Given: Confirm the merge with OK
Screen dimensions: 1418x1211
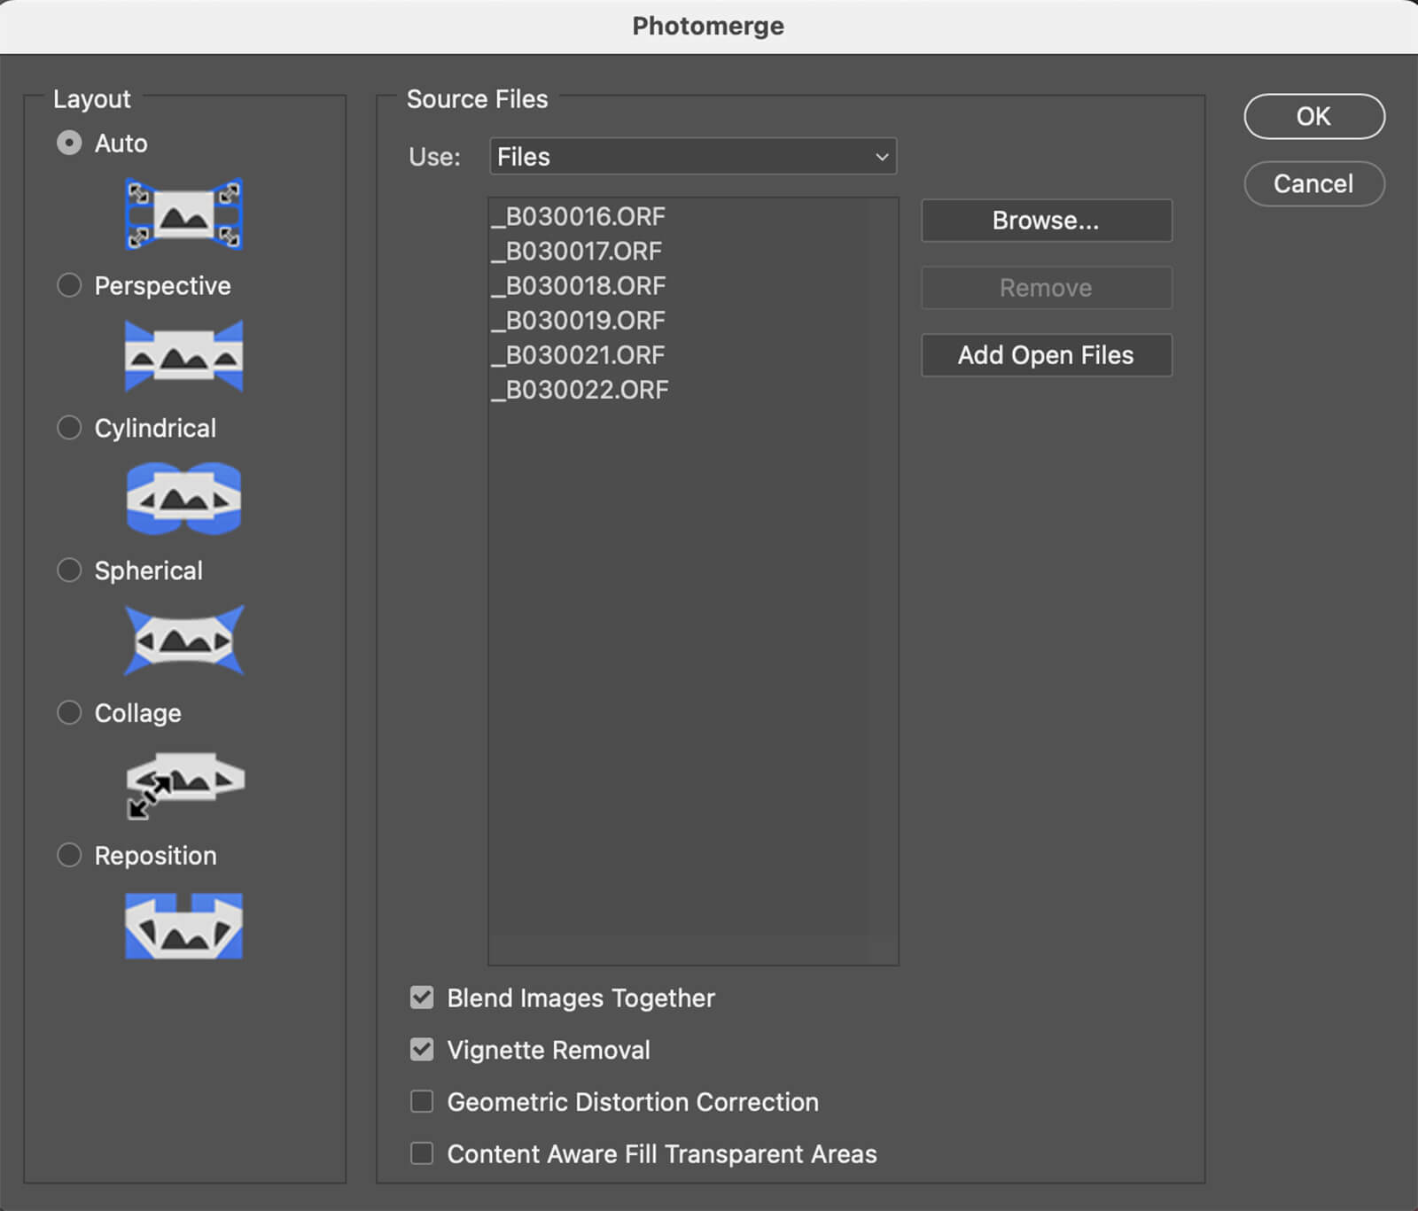Looking at the screenshot, I should [x=1313, y=116].
